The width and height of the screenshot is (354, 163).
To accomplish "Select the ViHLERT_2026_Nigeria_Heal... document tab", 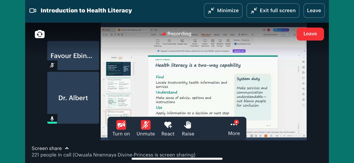I will (132, 30).
